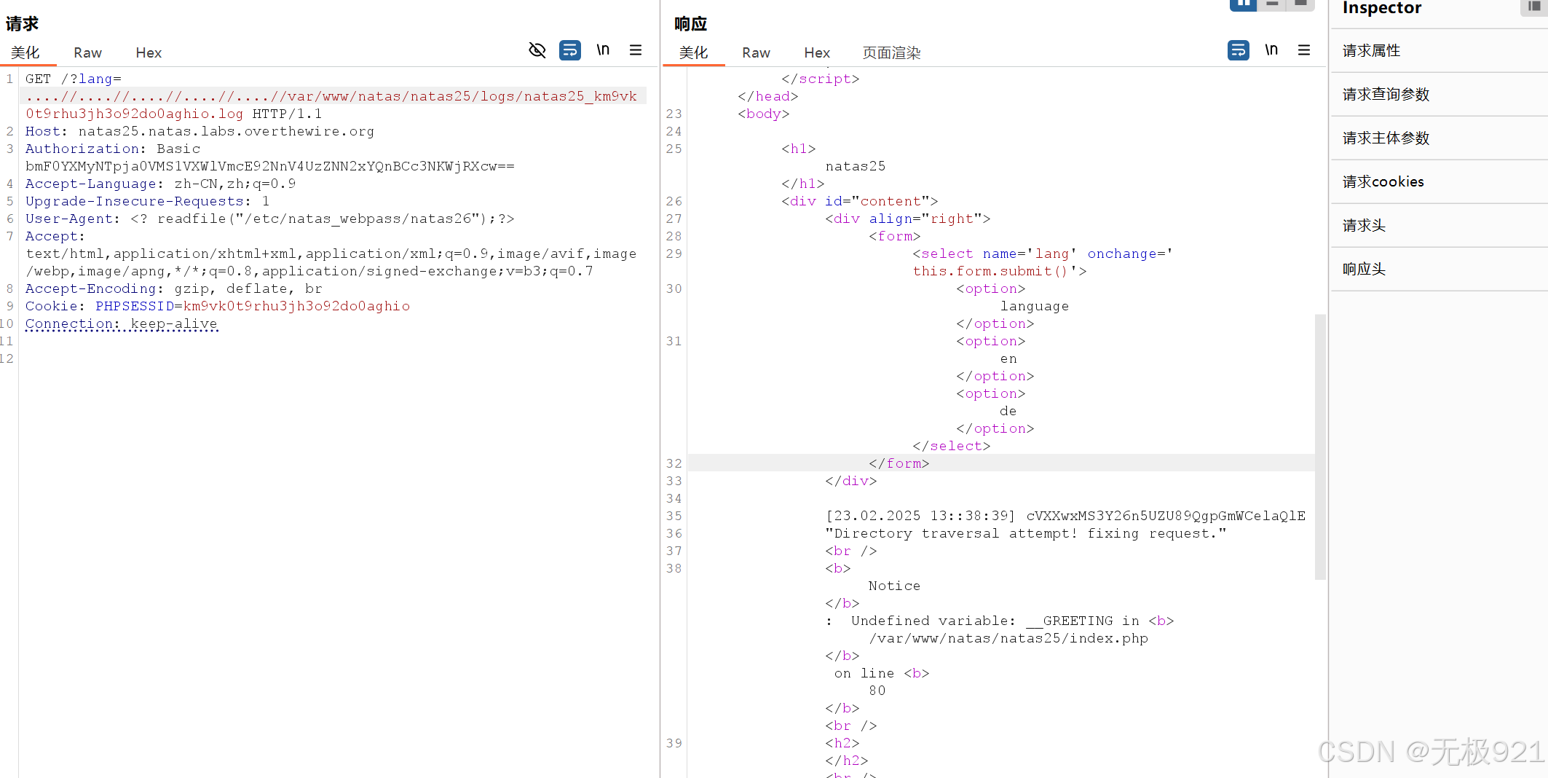Viewport: 1548px width, 778px height.
Task: Switch to request Raw tab
Action: click(x=87, y=52)
